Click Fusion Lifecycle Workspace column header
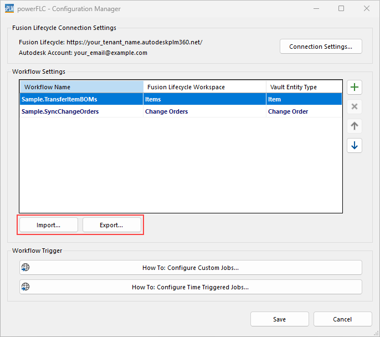Screen dimensions: 380x337 pos(204,87)
